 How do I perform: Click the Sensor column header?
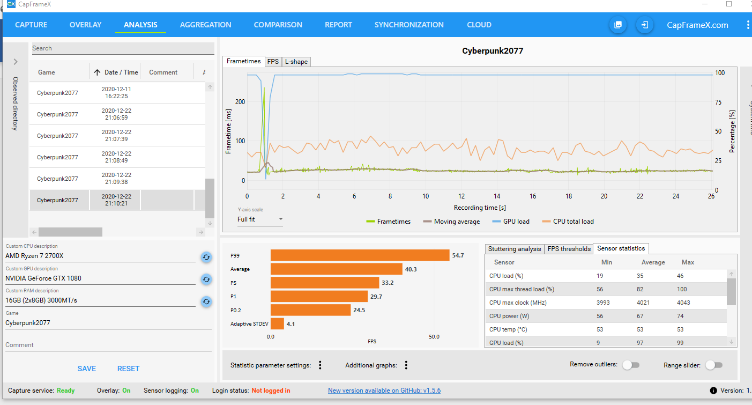[x=504, y=262]
